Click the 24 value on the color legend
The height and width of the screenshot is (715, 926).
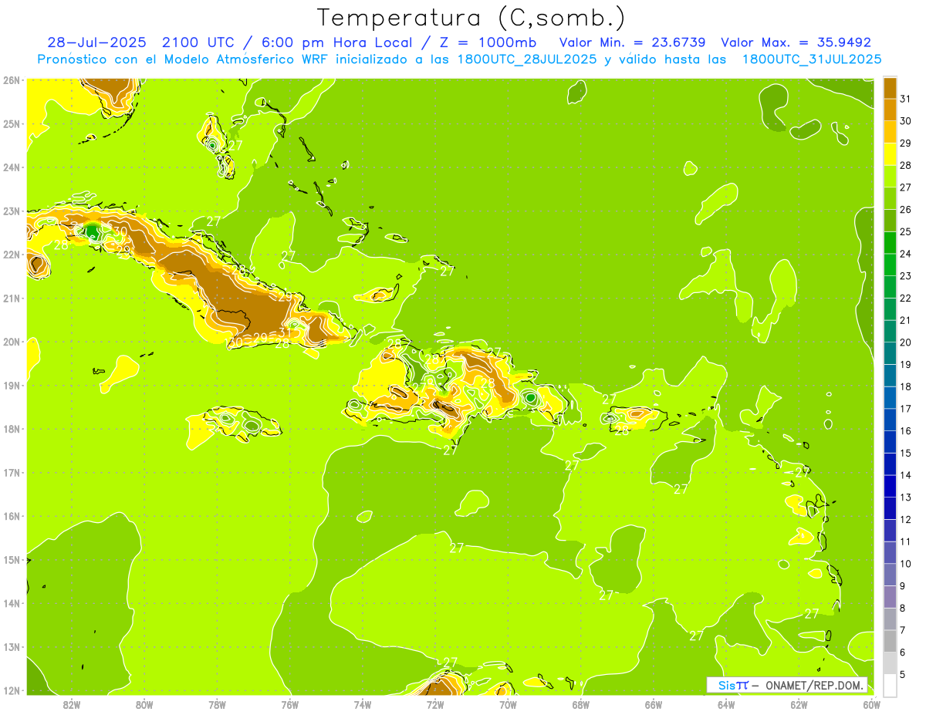coord(906,254)
